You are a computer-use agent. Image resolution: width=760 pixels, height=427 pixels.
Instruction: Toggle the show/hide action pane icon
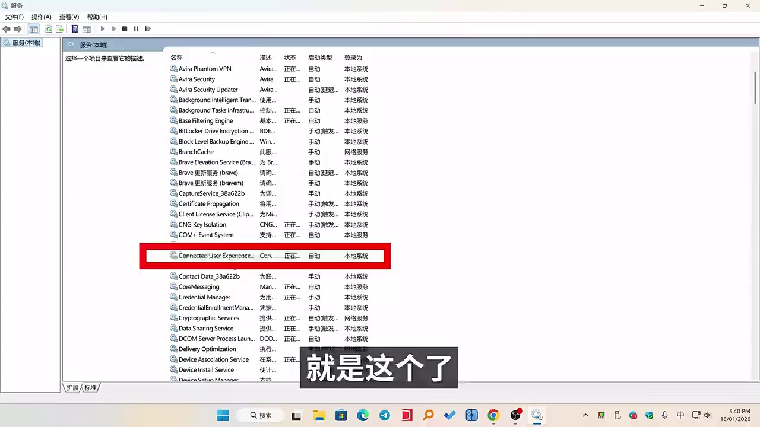click(x=87, y=29)
